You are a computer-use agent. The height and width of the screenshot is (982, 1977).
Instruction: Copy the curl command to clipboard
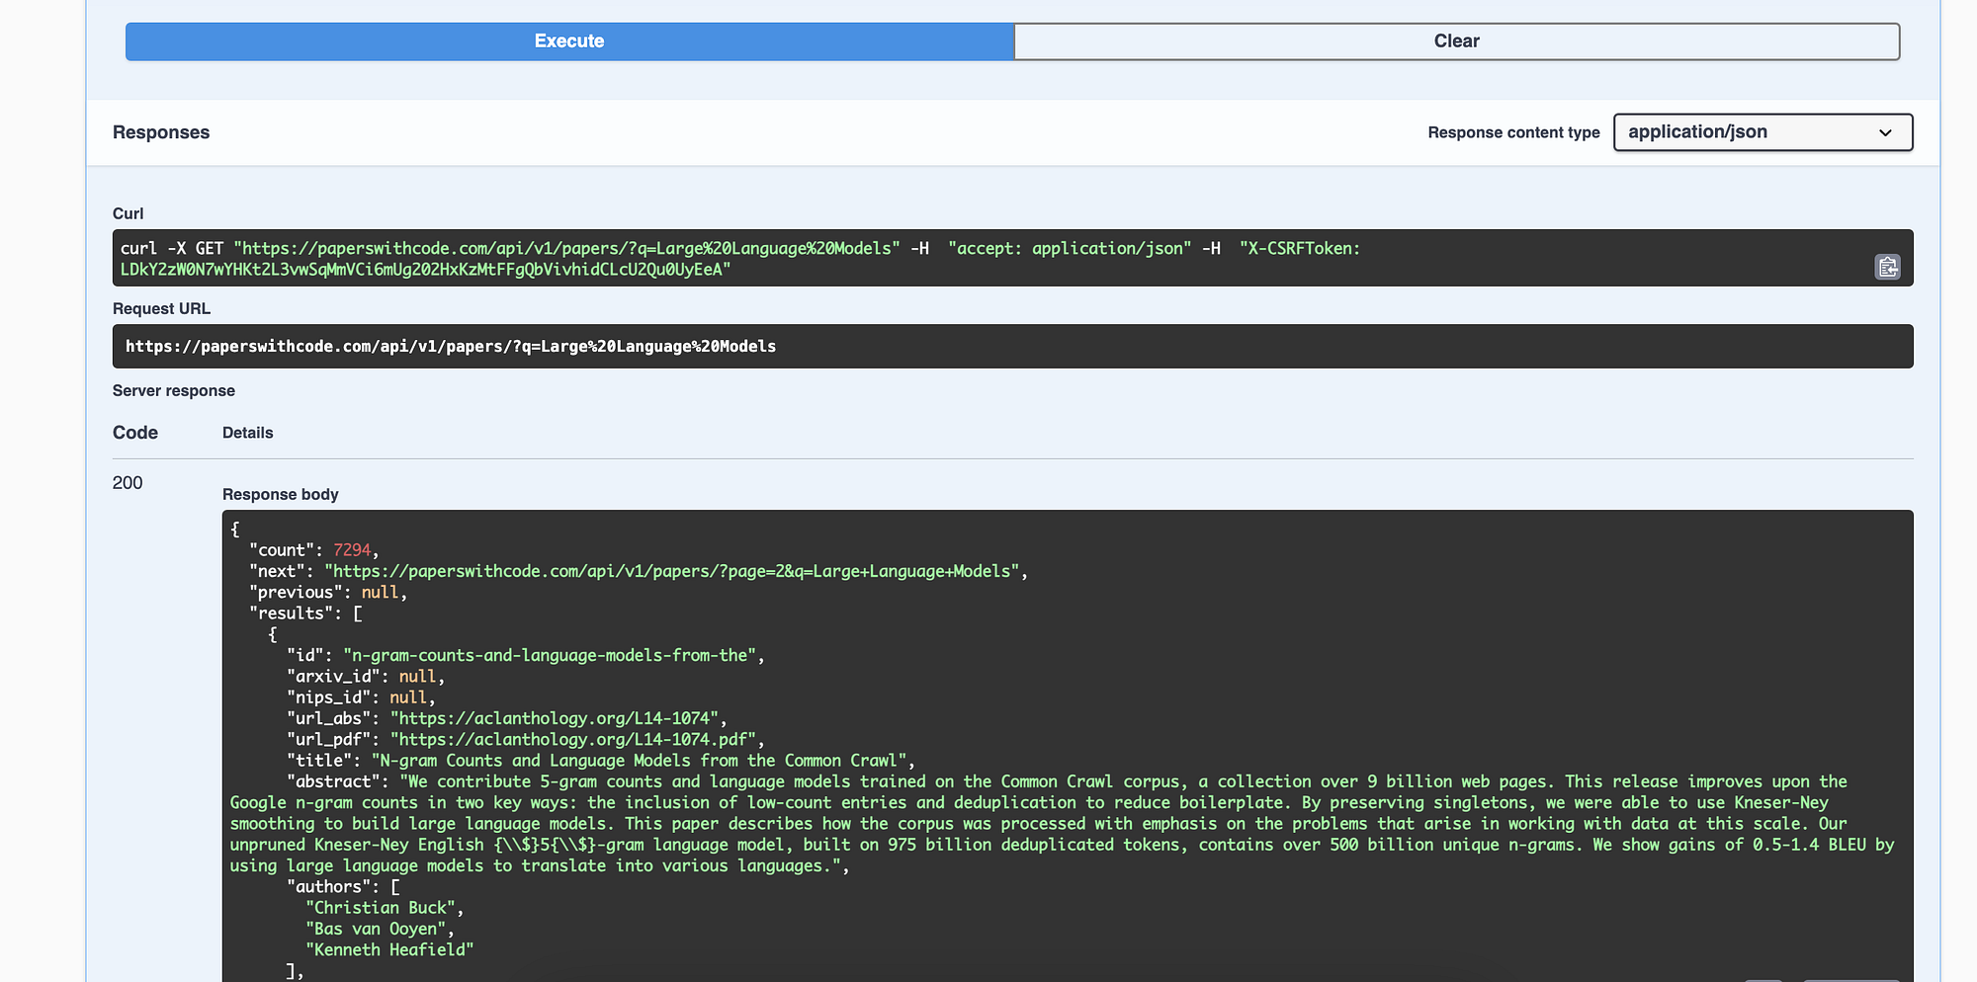pyautogui.click(x=1887, y=267)
